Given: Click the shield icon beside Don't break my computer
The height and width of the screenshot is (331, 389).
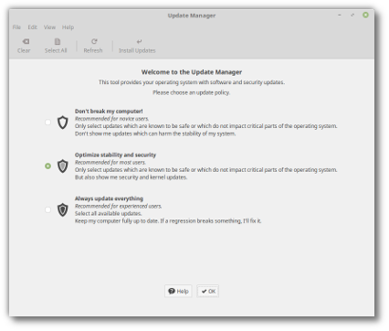Looking at the screenshot, I should pos(63,123).
